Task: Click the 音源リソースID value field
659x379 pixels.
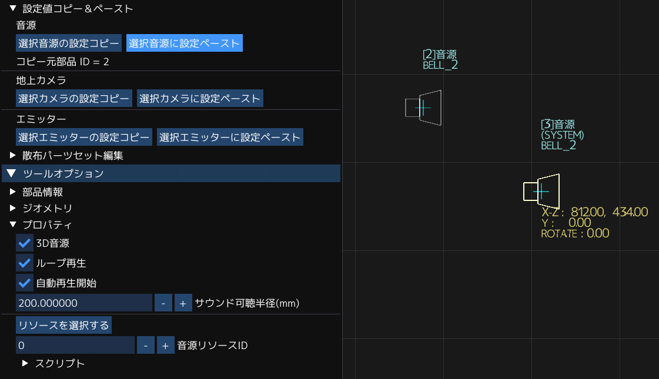Action: tap(75, 345)
